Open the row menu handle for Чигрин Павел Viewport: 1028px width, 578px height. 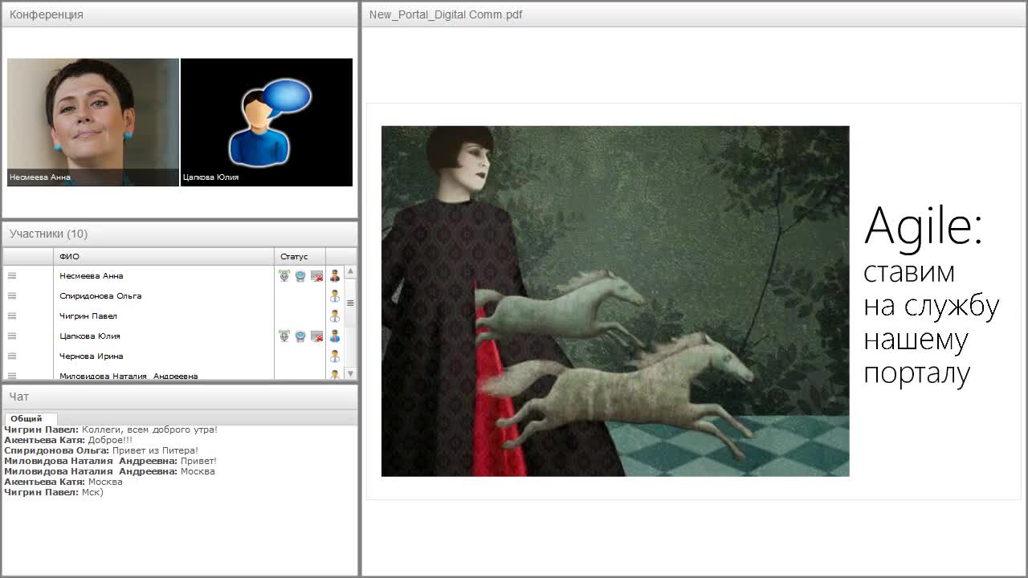click(x=12, y=316)
